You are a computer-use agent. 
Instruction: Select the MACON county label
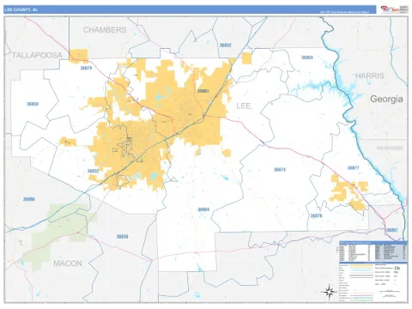pyautogui.click(x=68, y=264)
